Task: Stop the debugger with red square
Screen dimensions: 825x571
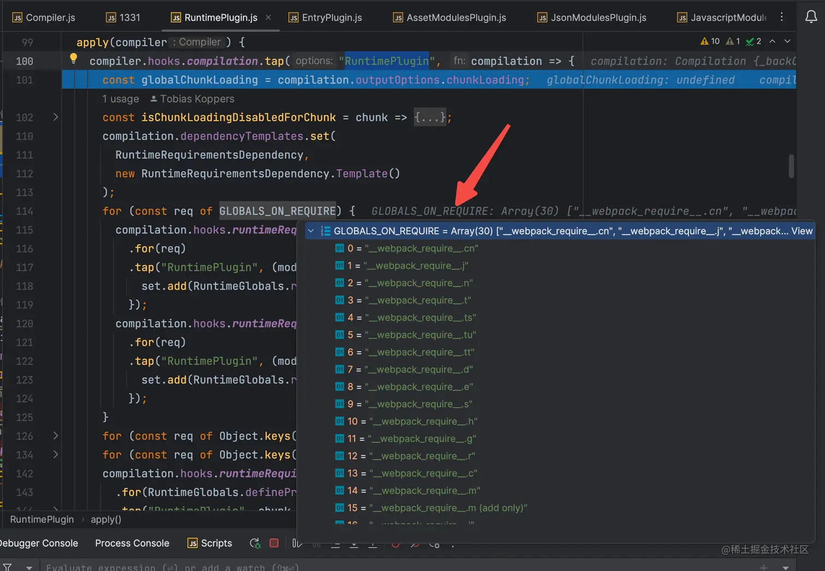Action: [274, 543]
